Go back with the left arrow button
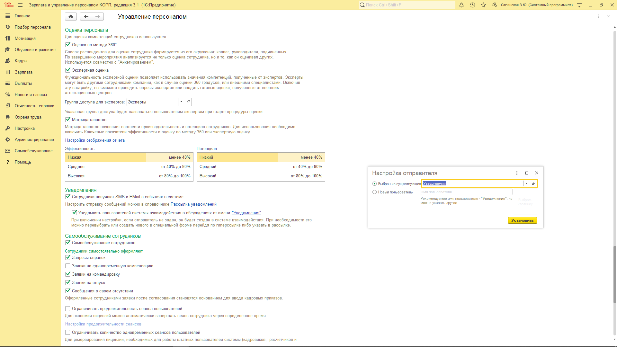617x347 pixels. point(86,16)
